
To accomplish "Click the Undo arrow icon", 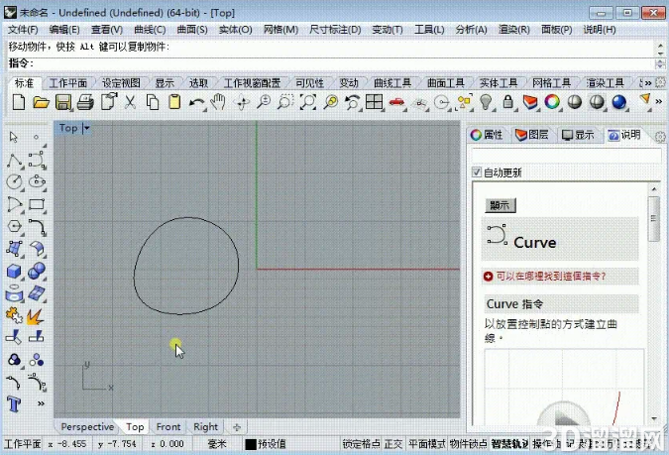I will point(196,103).
